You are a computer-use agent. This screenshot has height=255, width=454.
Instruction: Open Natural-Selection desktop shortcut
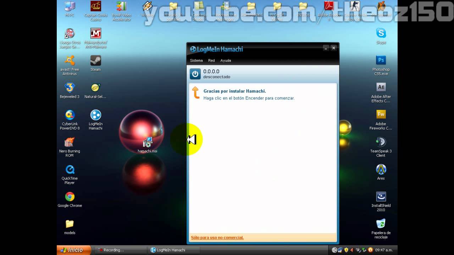pos(95,91)
